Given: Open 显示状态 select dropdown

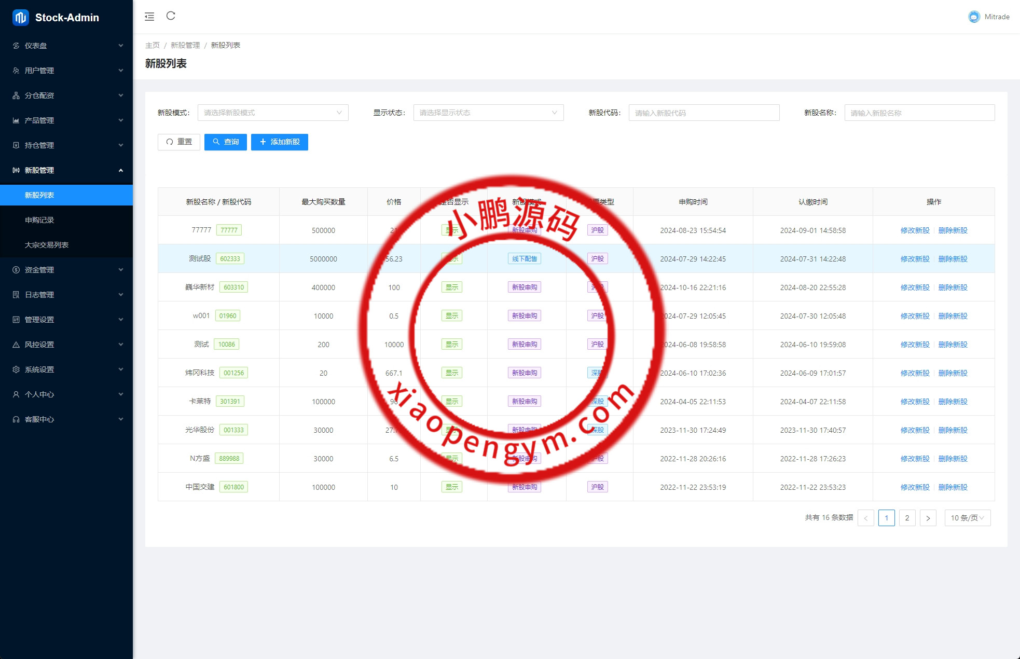Looking at the screenshot, I should (488, 113).
